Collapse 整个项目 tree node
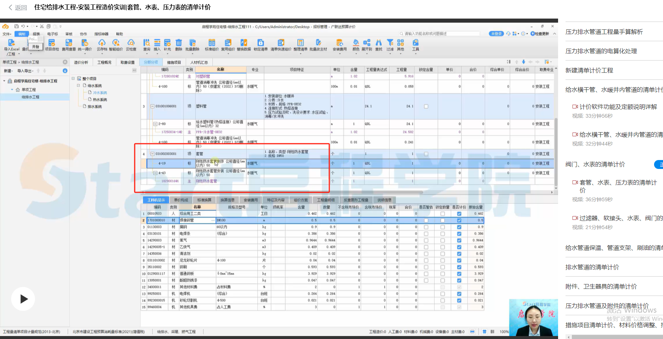Image resolution: width=663 pixels, height=339 pixels. (73, 78)
